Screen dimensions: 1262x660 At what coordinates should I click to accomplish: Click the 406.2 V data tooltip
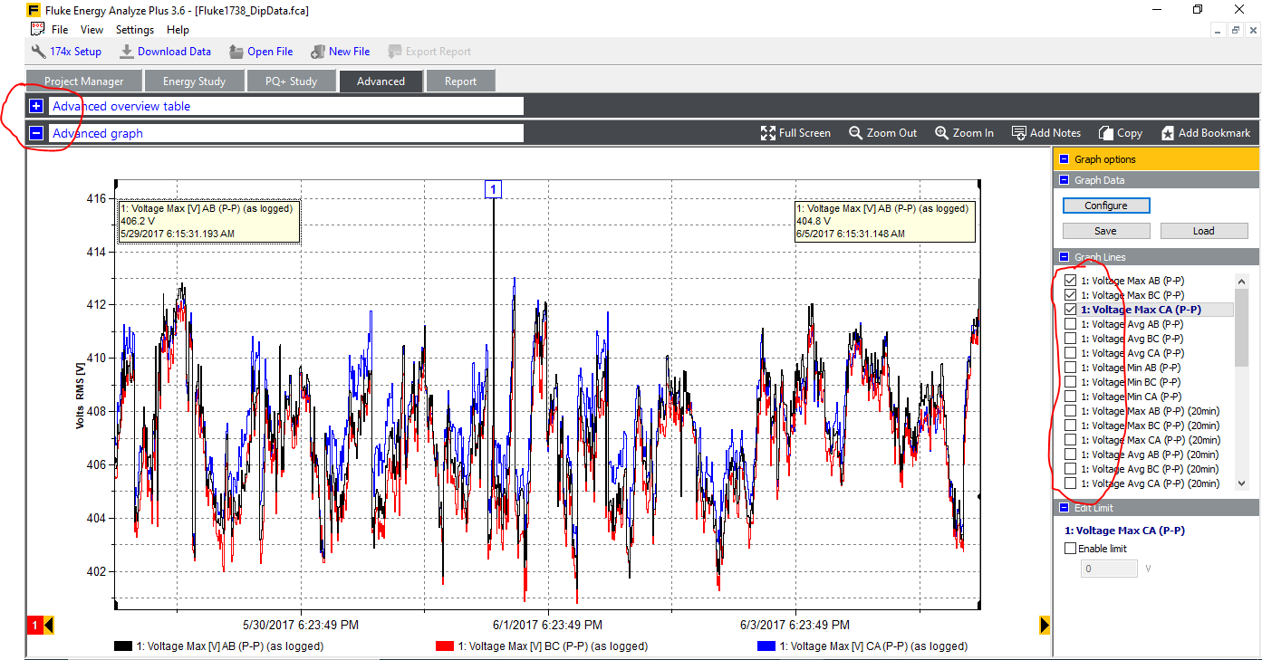(209, 221)
